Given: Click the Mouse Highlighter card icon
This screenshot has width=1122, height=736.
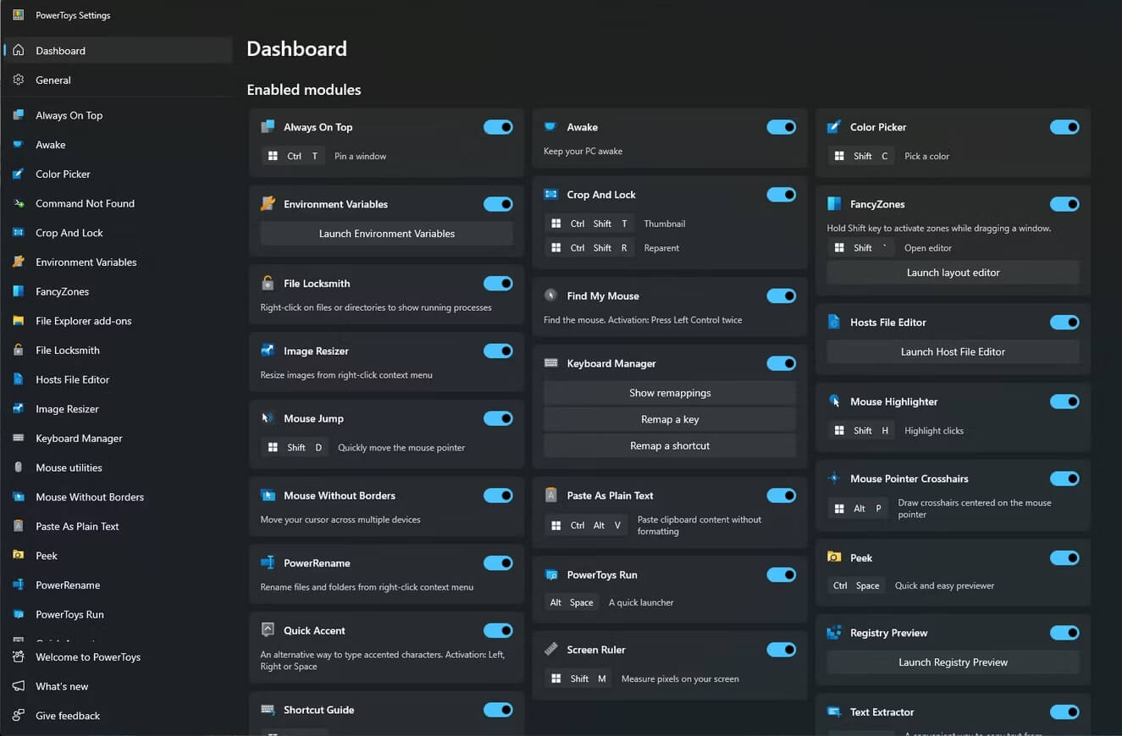Looking at the screenshot, I should pyautogui.click(x=834, y=401).
